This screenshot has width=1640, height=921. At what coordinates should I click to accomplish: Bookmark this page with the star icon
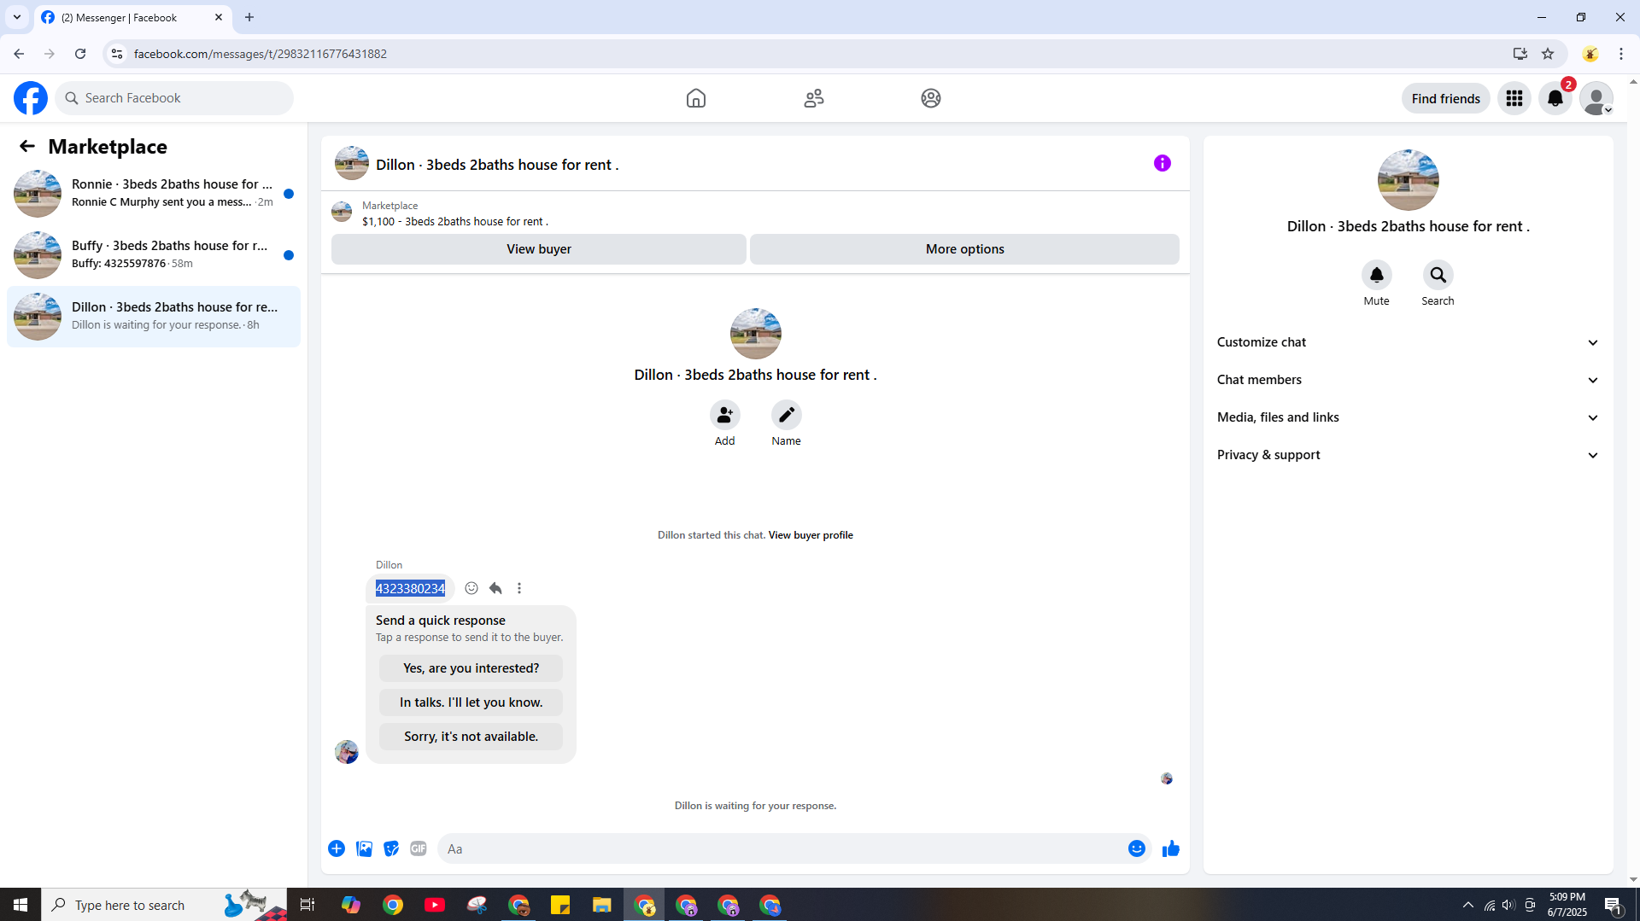tap(1548, 54)
